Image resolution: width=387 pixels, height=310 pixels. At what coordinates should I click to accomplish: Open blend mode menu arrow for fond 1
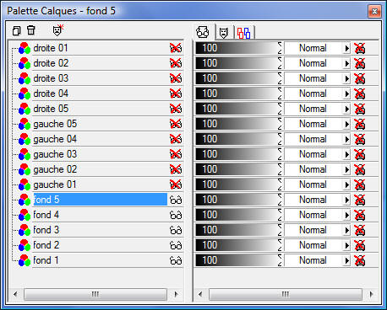pyautogui.click(x=346, y=260)
